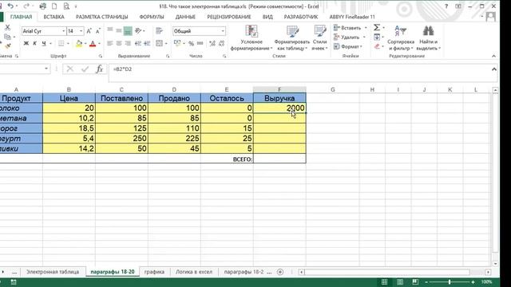Switch to РЕЦЕНЗИРОВАНИЕ ribbon tab

pyautogui.click(x=229, y=17)
